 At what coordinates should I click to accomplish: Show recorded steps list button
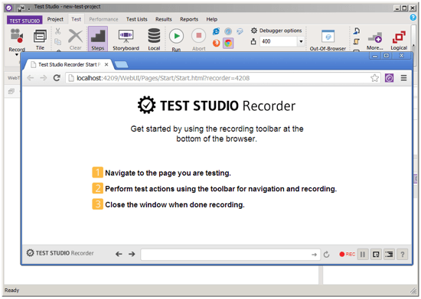(389, 254)
